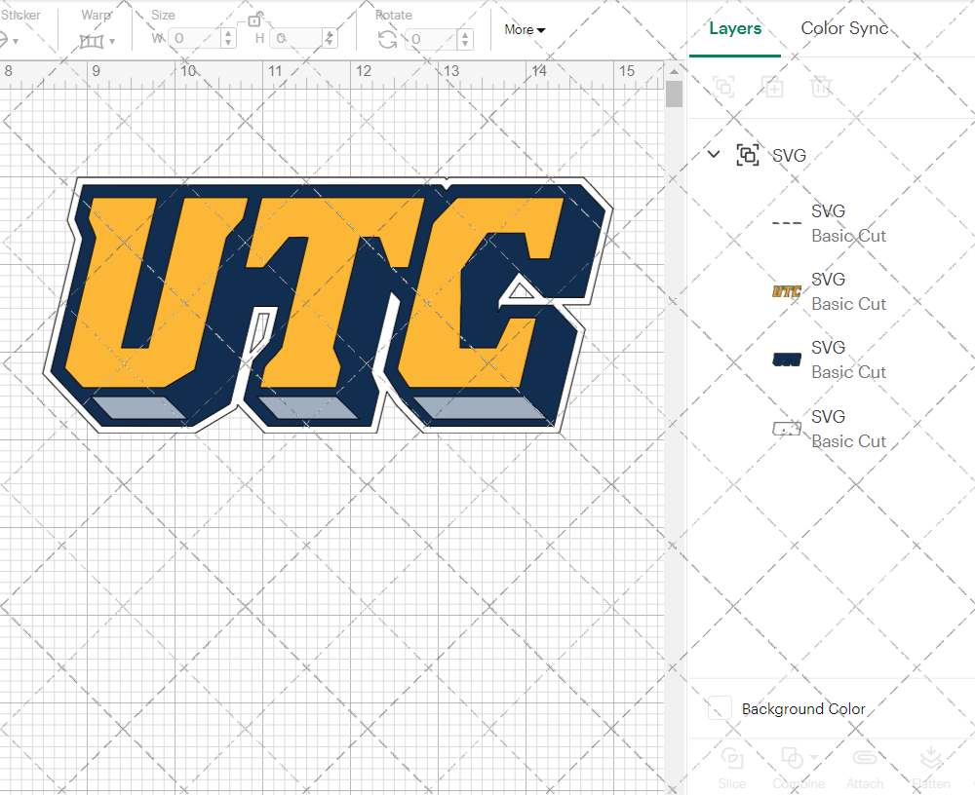
Task: Click the group layers icon in the Layers panel
Action: tap(723, 88)
